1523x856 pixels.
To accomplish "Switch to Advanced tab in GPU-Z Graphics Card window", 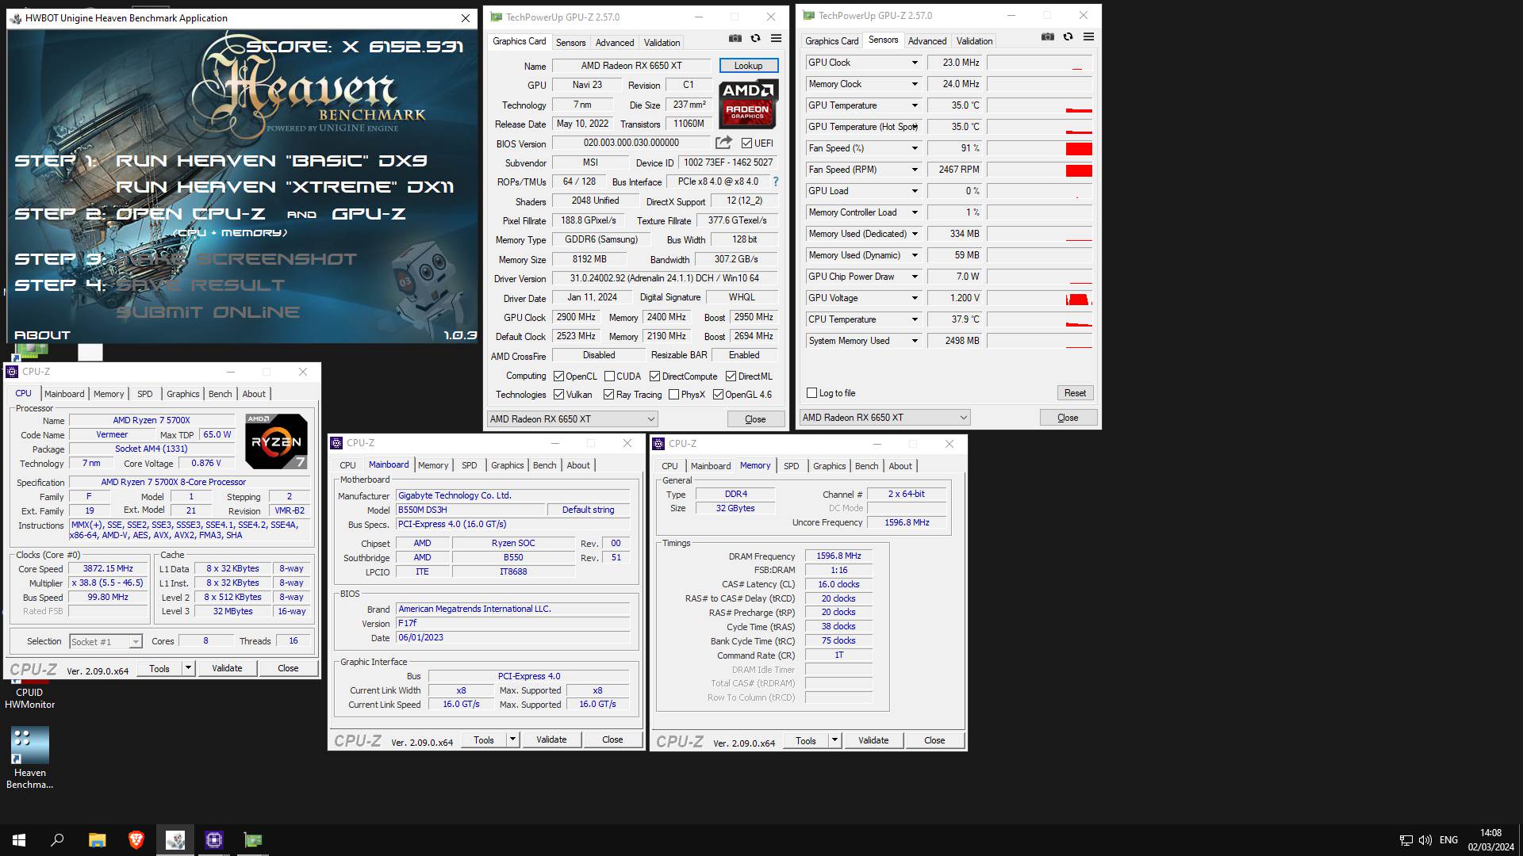I will point(614,43).
